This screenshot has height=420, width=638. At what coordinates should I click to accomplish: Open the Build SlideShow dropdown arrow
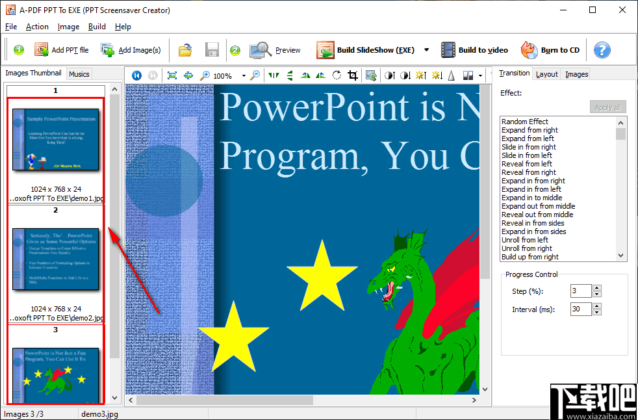[x=427, y=50]
